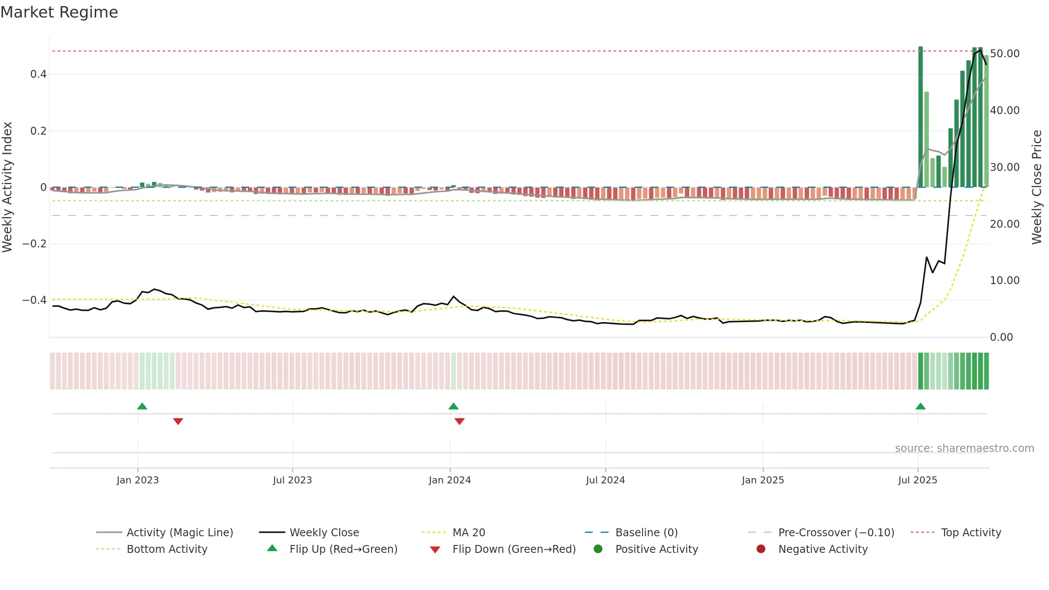Click the Weekly Activity Index axis title

tap(7, 187)
